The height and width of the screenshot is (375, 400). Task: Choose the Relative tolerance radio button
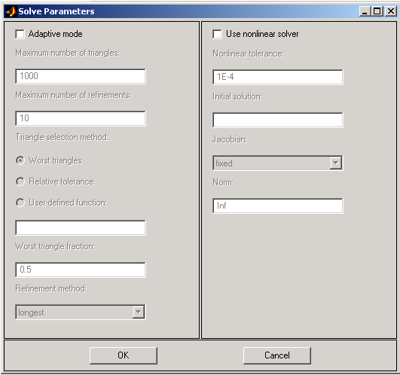pos(20,181)
